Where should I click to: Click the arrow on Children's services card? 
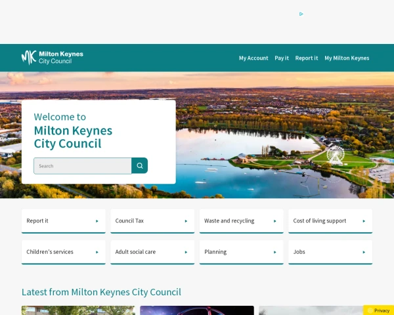click(x=97, y=252)
